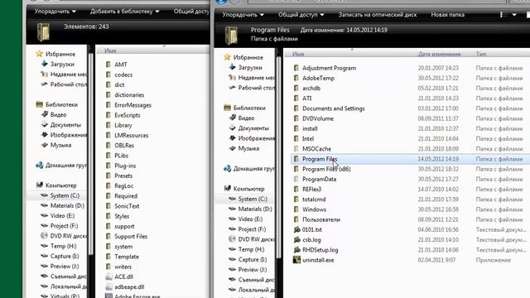Select the ErrorMessages folder in the left window
Screen dimensions: 530x298
(x=132, y=105)
